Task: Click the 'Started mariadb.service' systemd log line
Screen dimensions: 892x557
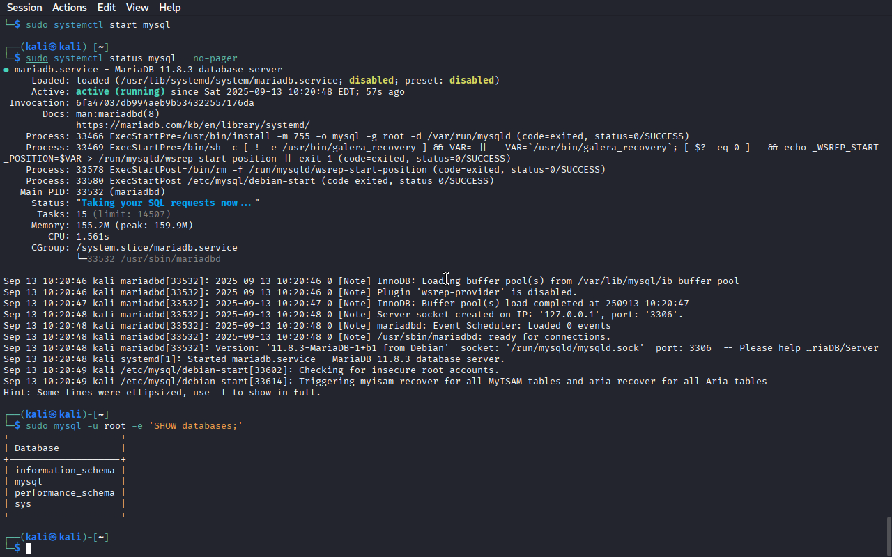Action: pos(254,359)
